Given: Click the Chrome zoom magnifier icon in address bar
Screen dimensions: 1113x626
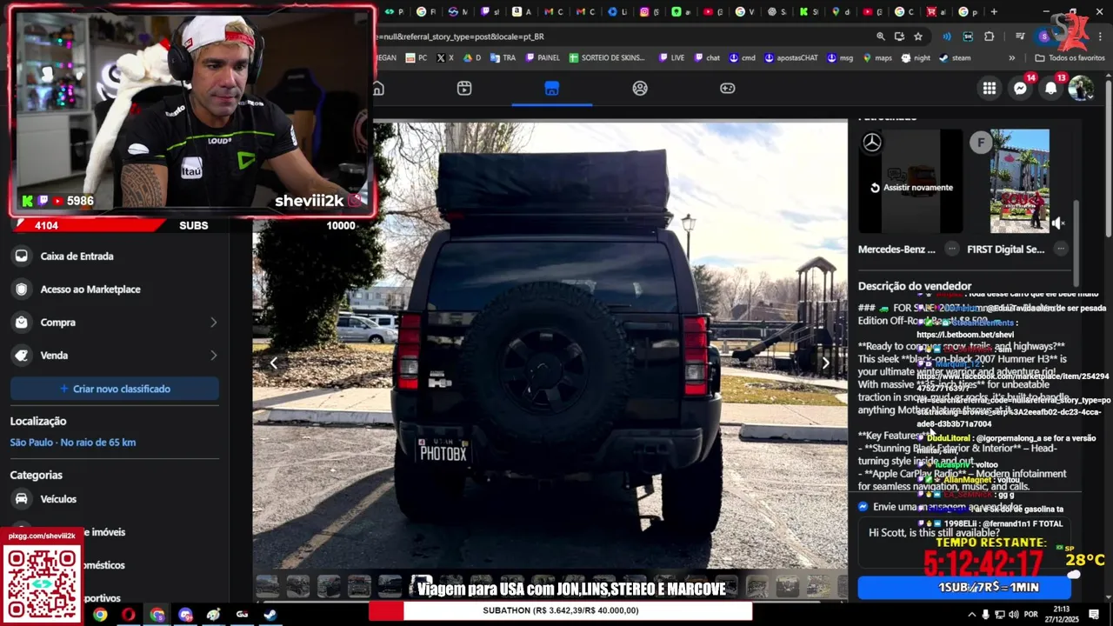Looking at the screenshot, I should [x=880, y=37].
